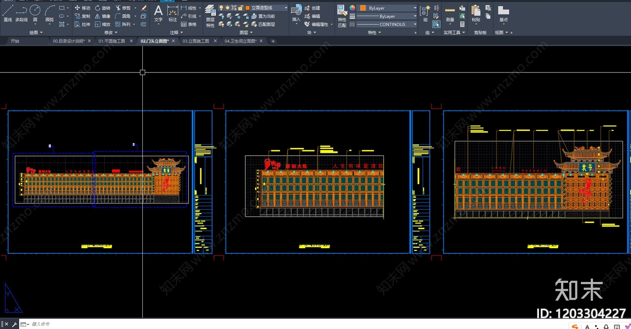Click the 移动 (Move) tool
Image resolution: width=631 pixels, height=329 pixels.
pos(82,8)
